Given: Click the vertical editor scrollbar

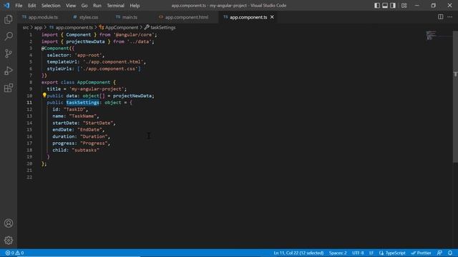Looking at the screenshot, I should 455,97.
